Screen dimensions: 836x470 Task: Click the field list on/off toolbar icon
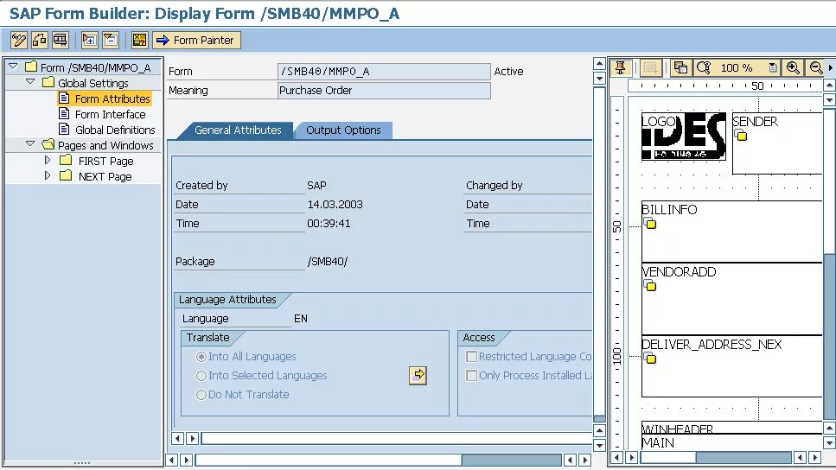coord(140,40)
